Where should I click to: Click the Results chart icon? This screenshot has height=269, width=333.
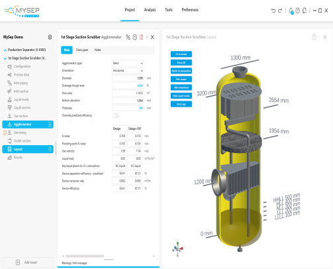[x=9, y=158]
